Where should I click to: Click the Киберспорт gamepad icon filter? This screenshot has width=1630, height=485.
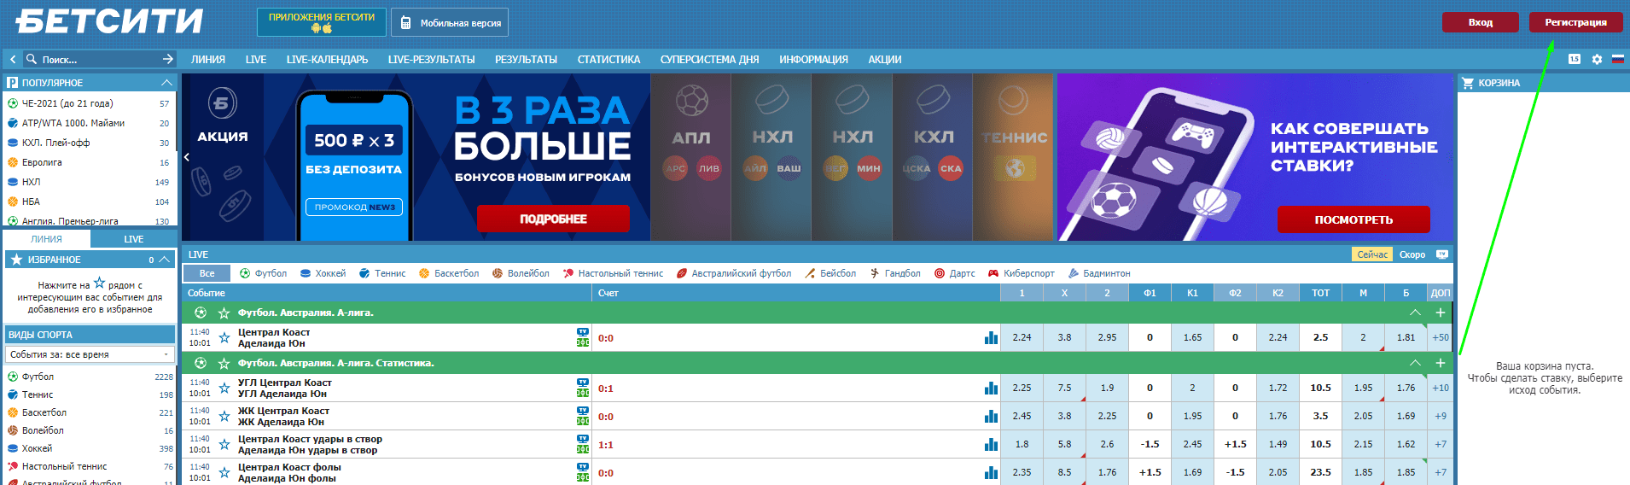click(993, 273)
